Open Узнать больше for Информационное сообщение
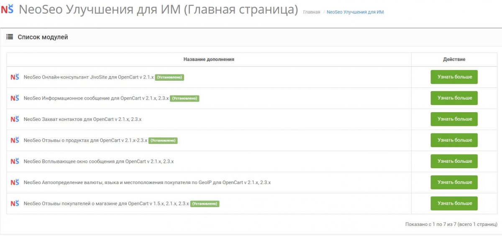Image resolution: width=502 pixels, height=236 pixels. (454, 98)
